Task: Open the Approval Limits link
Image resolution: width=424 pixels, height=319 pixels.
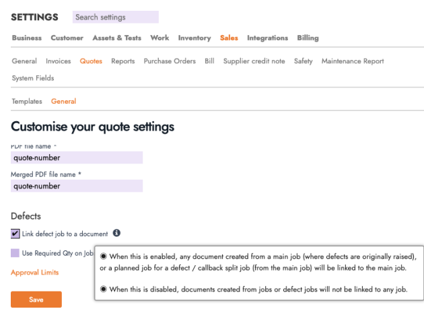Action: pyautogui.click(x=34, y=273)
